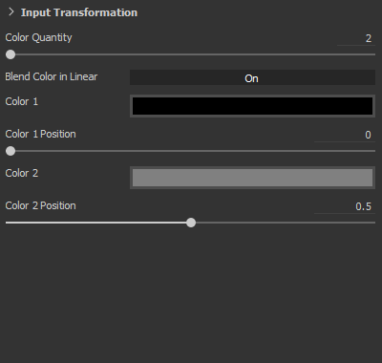Screen dimensions: 382x363
Task: Click Color 2 Position track right of handle
Action: point(286,223)
